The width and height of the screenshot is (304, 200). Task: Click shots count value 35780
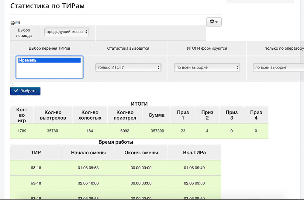point(52,131)
